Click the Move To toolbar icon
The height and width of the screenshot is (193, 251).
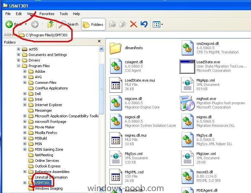click(113, 24)
